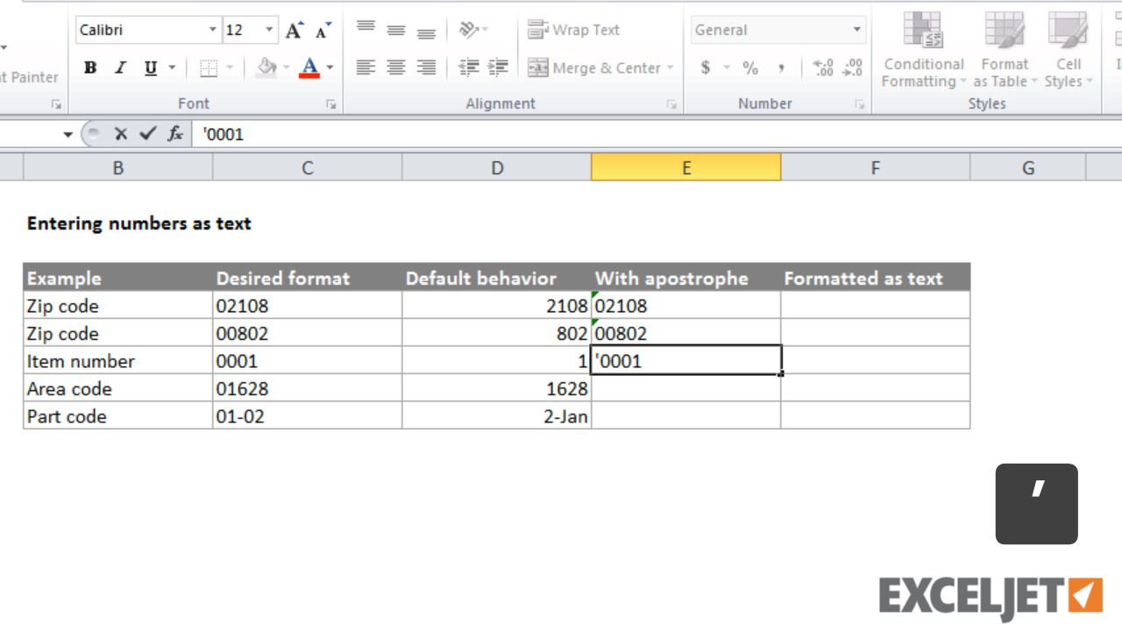1122x631 pixels.
Task: Click 'Entering numbers as text' title
Action: point(139,223)
